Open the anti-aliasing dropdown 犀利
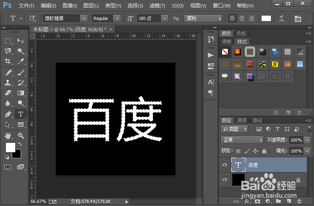Image resolution: width=314 pixels, height=206 pixels. (203, 19)
